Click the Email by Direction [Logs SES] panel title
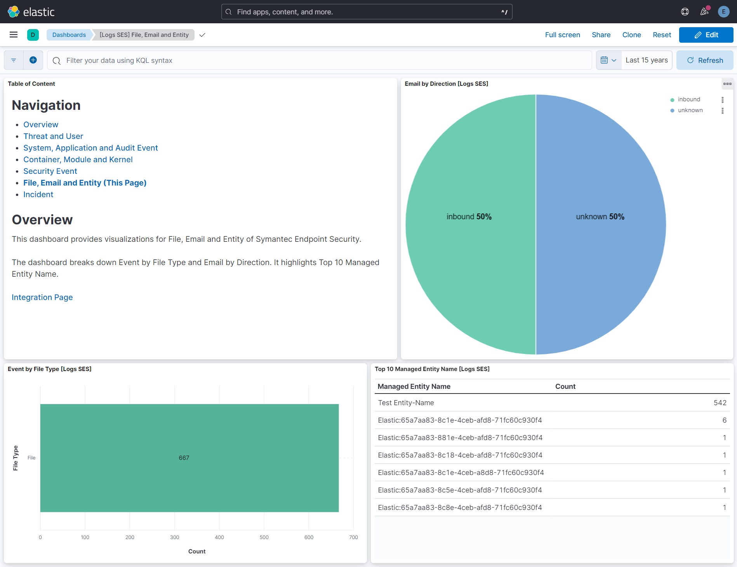Viewport: 737px width, 567px height. click(446, 84)
